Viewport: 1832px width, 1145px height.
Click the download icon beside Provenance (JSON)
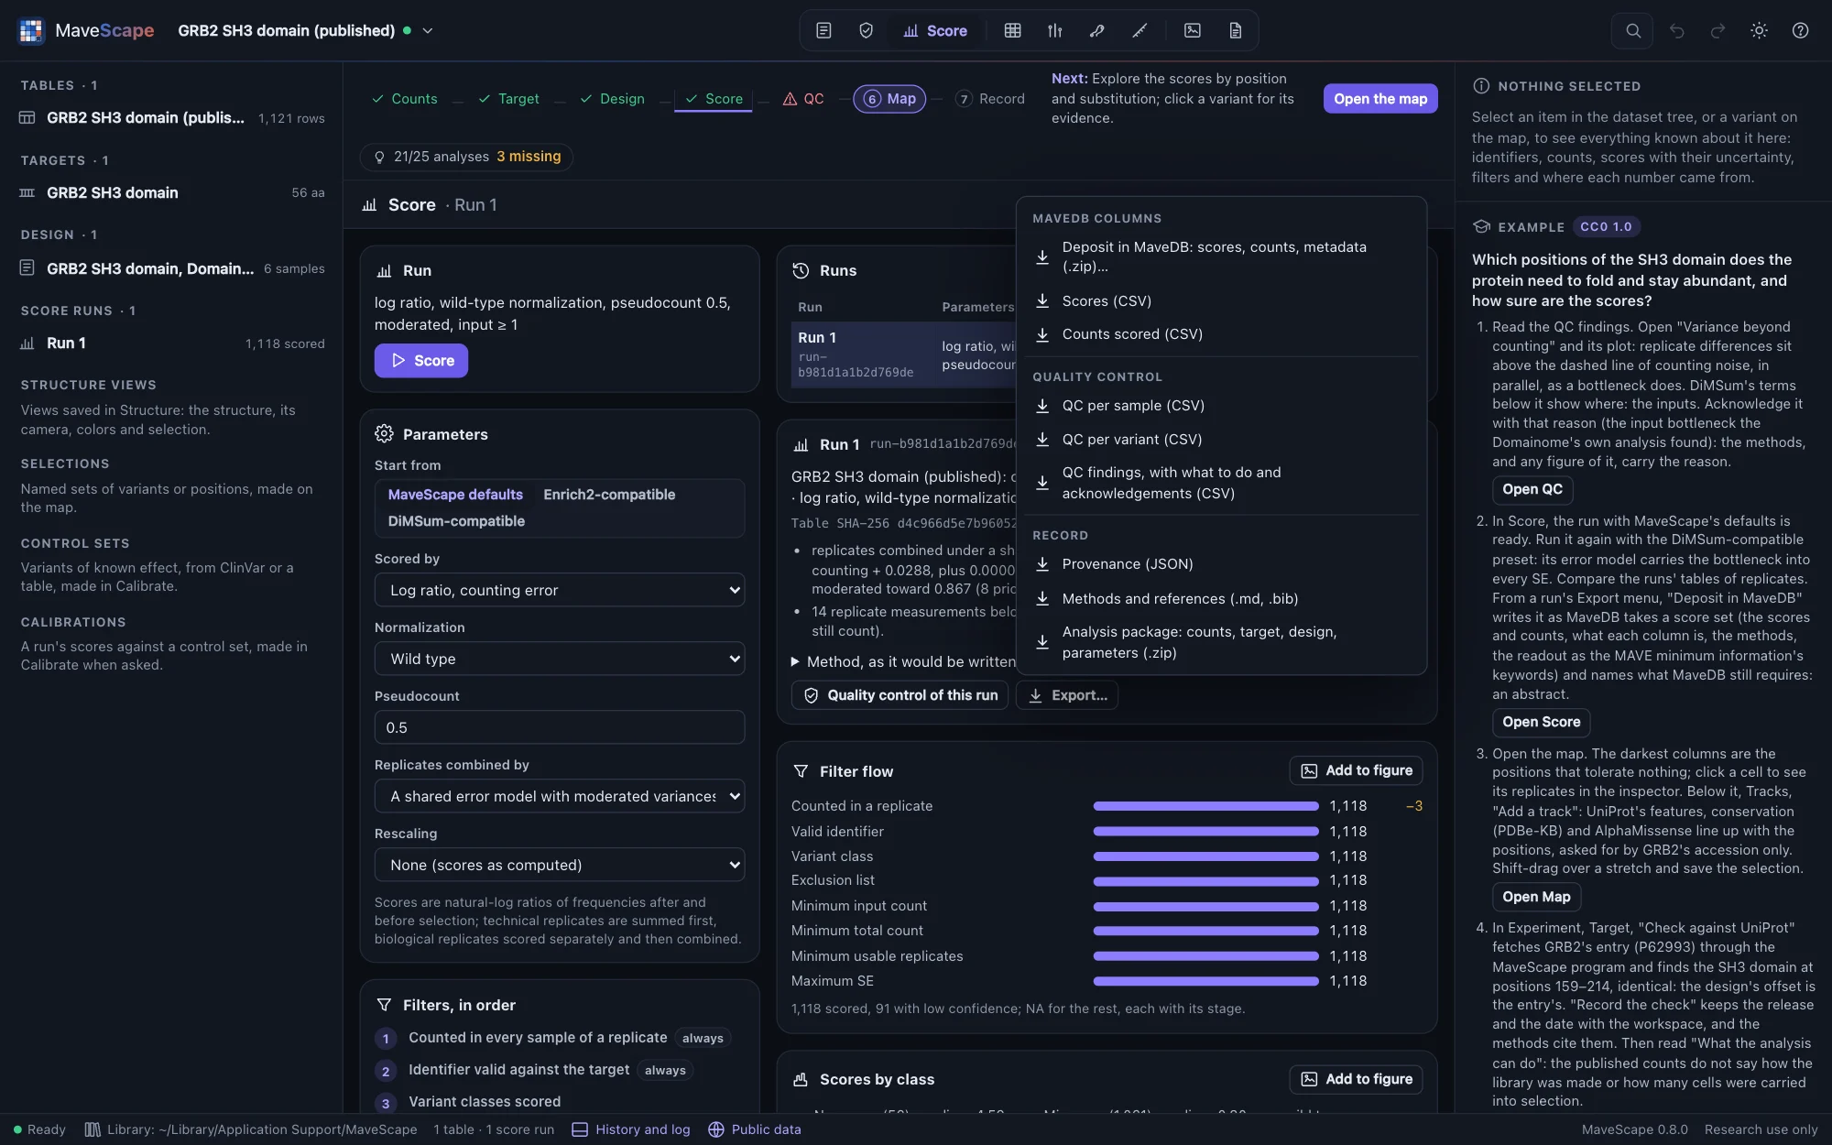pos(1042,564)
